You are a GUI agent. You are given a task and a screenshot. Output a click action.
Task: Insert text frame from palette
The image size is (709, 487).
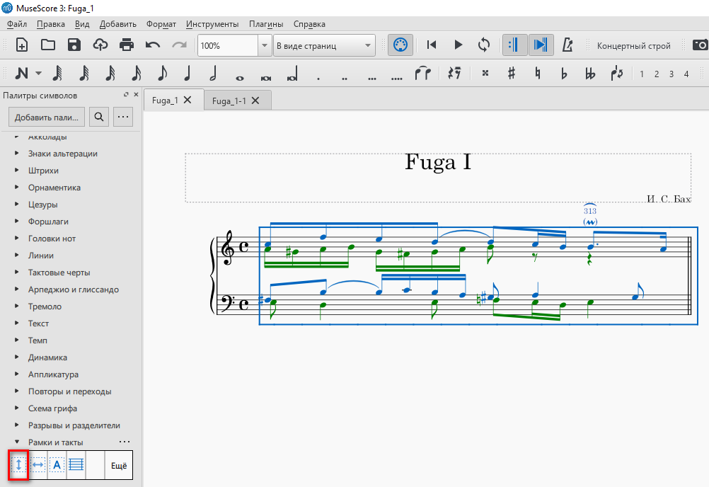[57, 464]
